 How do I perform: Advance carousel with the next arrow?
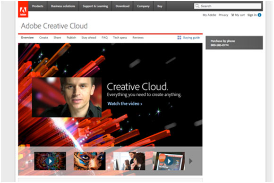pyautogui.click(x=191, y=161)
